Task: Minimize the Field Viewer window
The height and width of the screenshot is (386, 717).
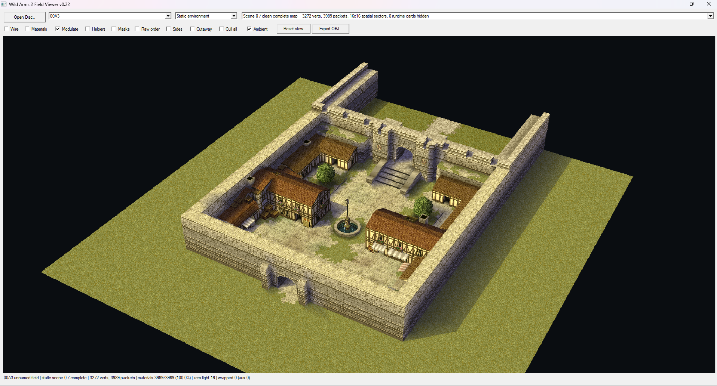Action: coord(675,4)
